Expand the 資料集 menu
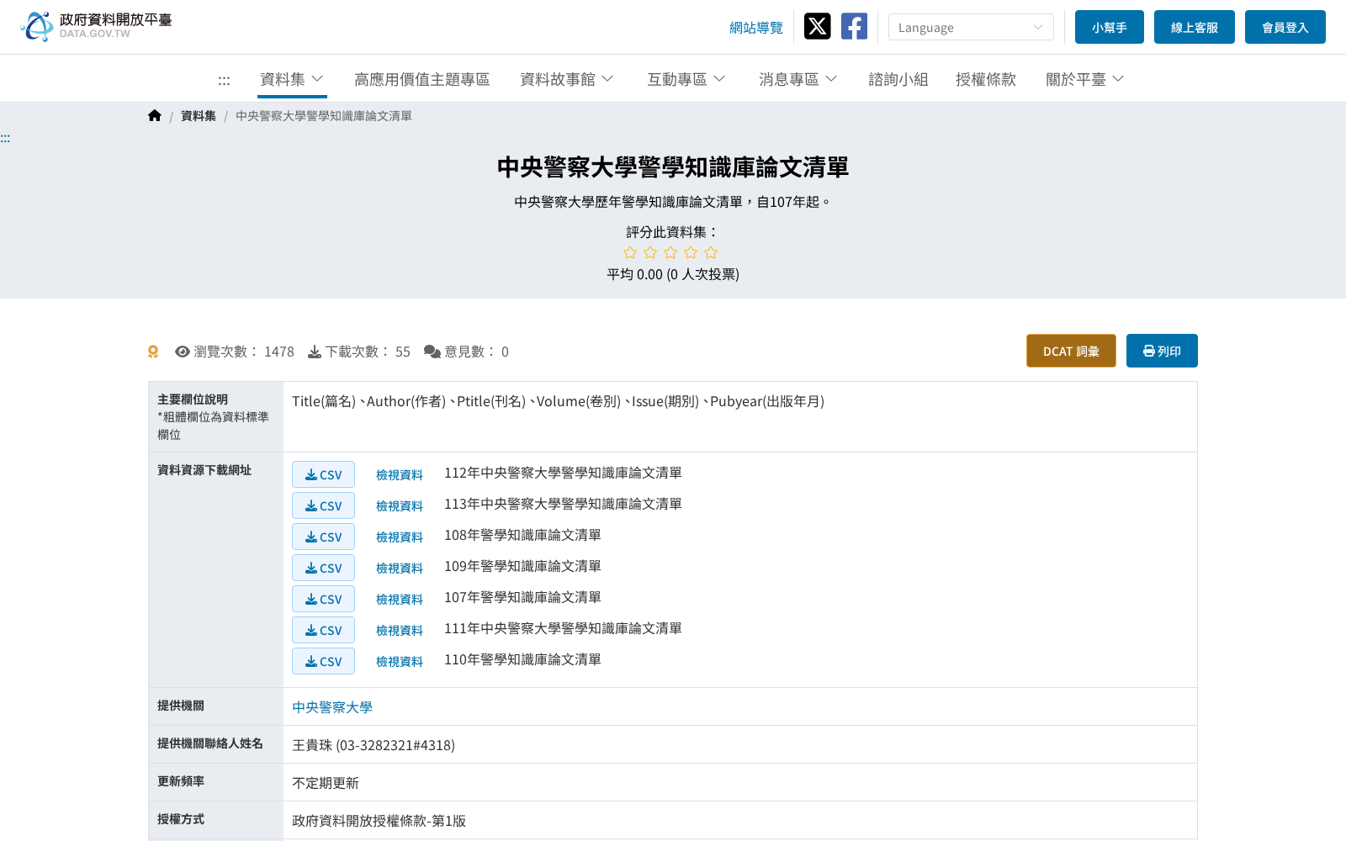The image size is (1346, 841). pos(292,79)
